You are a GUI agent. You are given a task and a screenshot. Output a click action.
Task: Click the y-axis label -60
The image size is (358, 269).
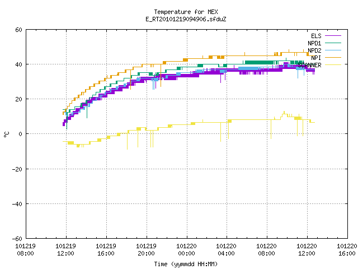[x=17, y=239]
